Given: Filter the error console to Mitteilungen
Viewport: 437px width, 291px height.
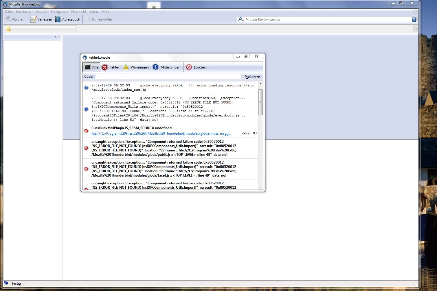Looking at the screenshot, I should point(166,67).
